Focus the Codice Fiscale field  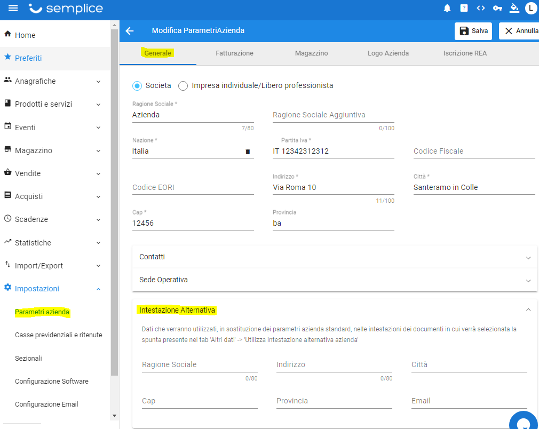[474, 151]
